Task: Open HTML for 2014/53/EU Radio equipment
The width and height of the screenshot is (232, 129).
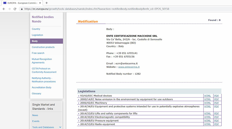Action: click(x=208, y=124)
